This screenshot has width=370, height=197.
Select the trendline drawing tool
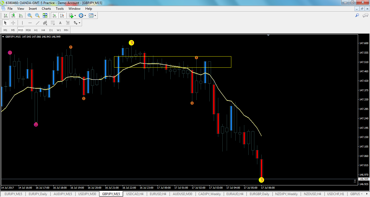point(37,23)
